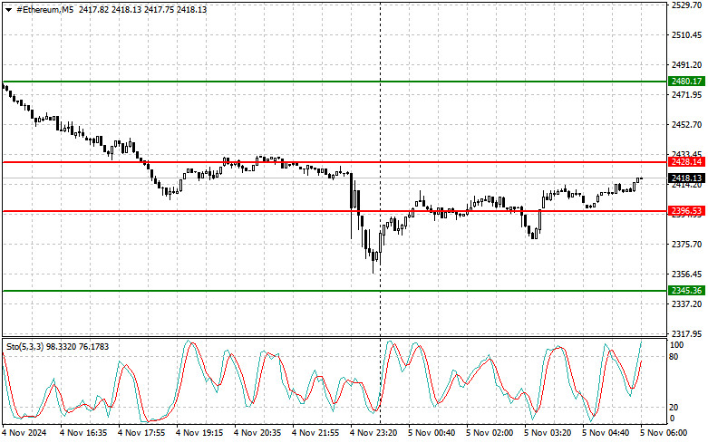Click the stochastic scale value 100

676,345
